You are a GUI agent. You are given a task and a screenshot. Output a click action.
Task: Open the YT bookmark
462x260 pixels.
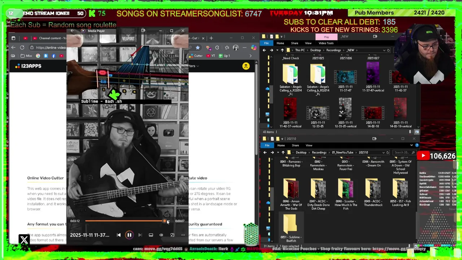pos(211,56)
